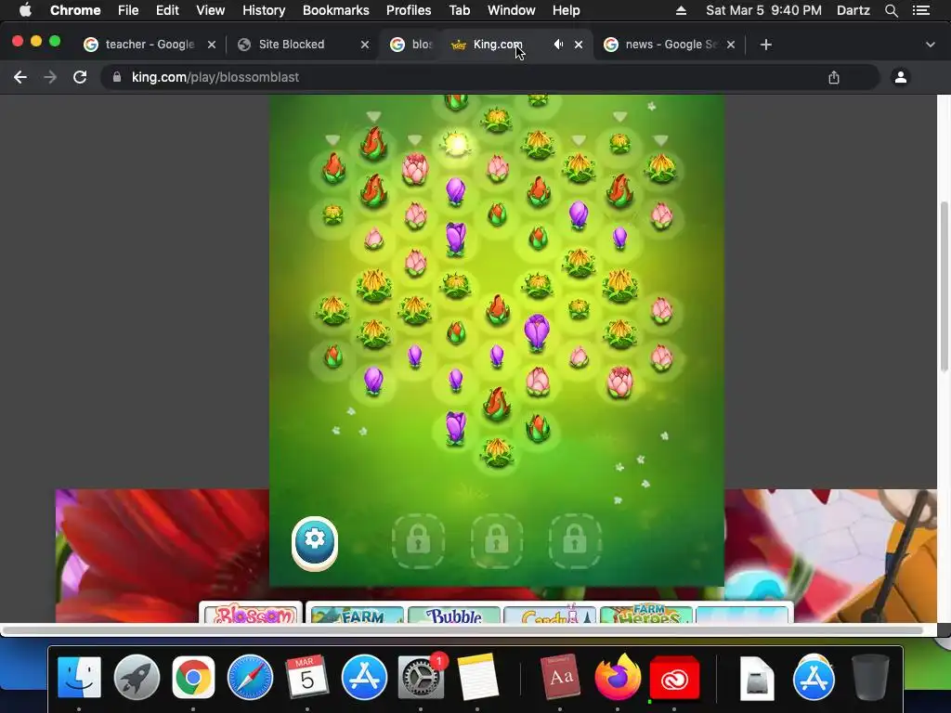Switch to the Site Blocked tab
The height and width of the screenshot is (713, 951).
297,45
